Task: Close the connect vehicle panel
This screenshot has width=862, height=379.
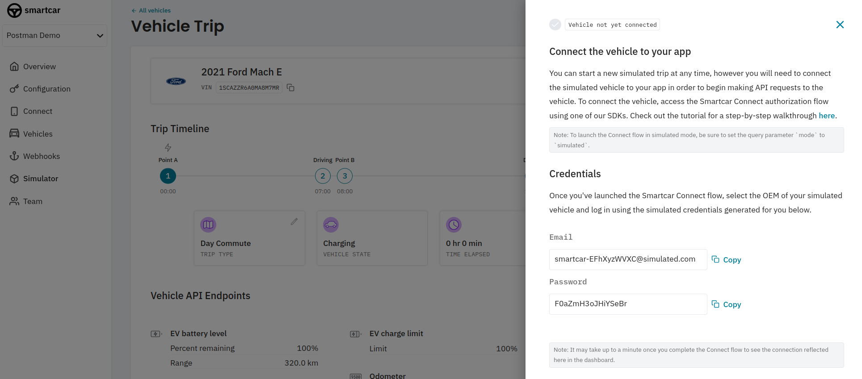Action: tap(840, 25)
